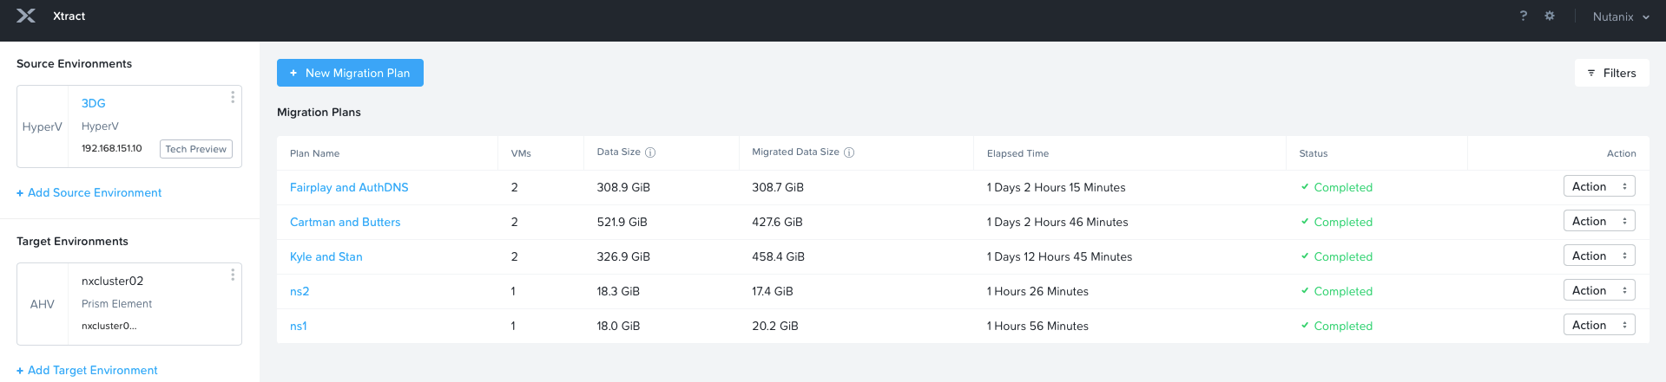This screenshot has height=382, width=1666.
Task: Open Fairplay and AuthDNS migration plan
Action: coord(349,187)
